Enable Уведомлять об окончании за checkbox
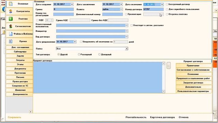 [x=81, y=42]
